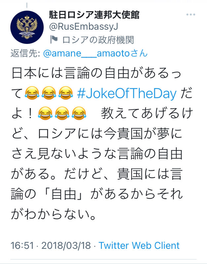This screenshot has height=264, width=207.
Task: Click the 返信先 label
Action: point(25,54)
